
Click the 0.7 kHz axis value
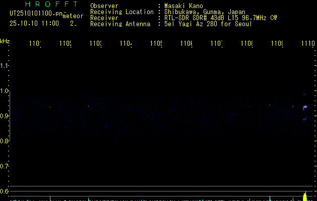[x=4, y=166]
